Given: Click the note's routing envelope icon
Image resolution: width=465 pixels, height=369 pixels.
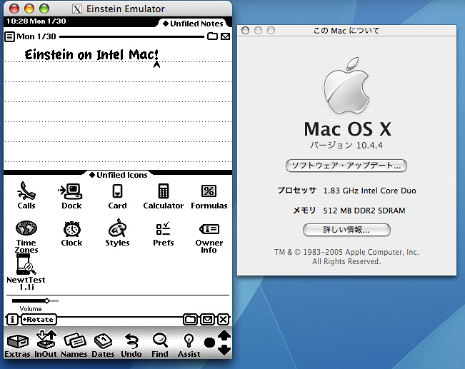Looking at the screenshot, I should click(x=226, y=36).
